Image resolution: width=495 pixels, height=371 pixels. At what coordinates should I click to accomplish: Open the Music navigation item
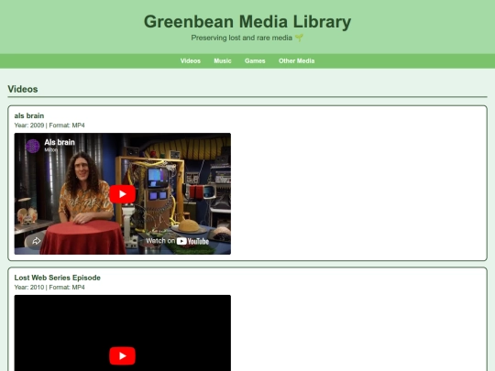223,60
